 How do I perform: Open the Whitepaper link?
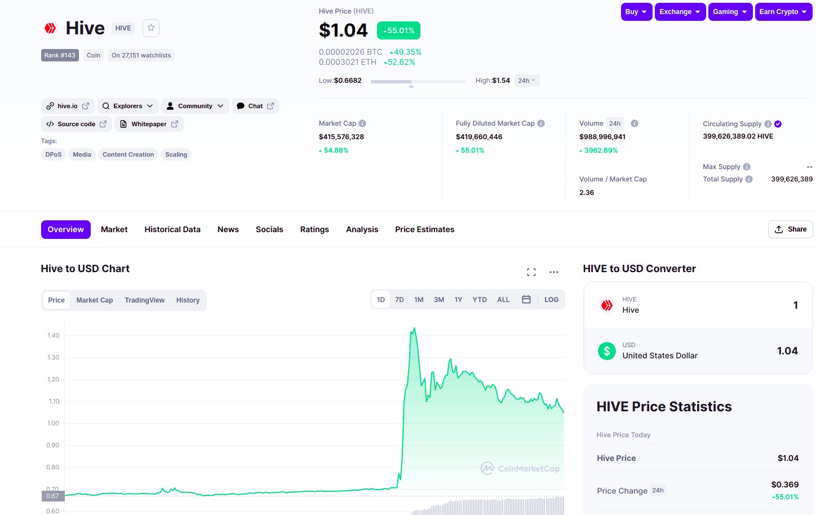(149, 124)
